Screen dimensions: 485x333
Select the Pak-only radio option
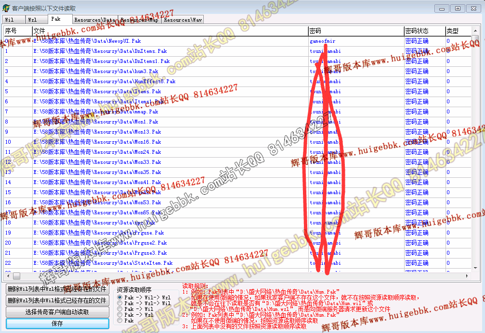[120, 321]
